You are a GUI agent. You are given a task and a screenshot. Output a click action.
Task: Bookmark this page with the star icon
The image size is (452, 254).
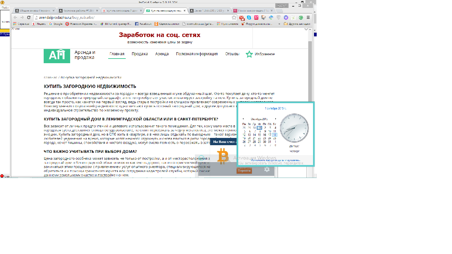pos(234,18)
